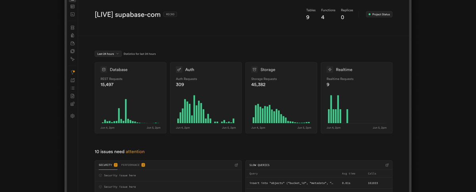Image resolution: width=476 pixels, height=192 pixels.
Task: Click the Auth card's key icon
Action: click(179, 69)
